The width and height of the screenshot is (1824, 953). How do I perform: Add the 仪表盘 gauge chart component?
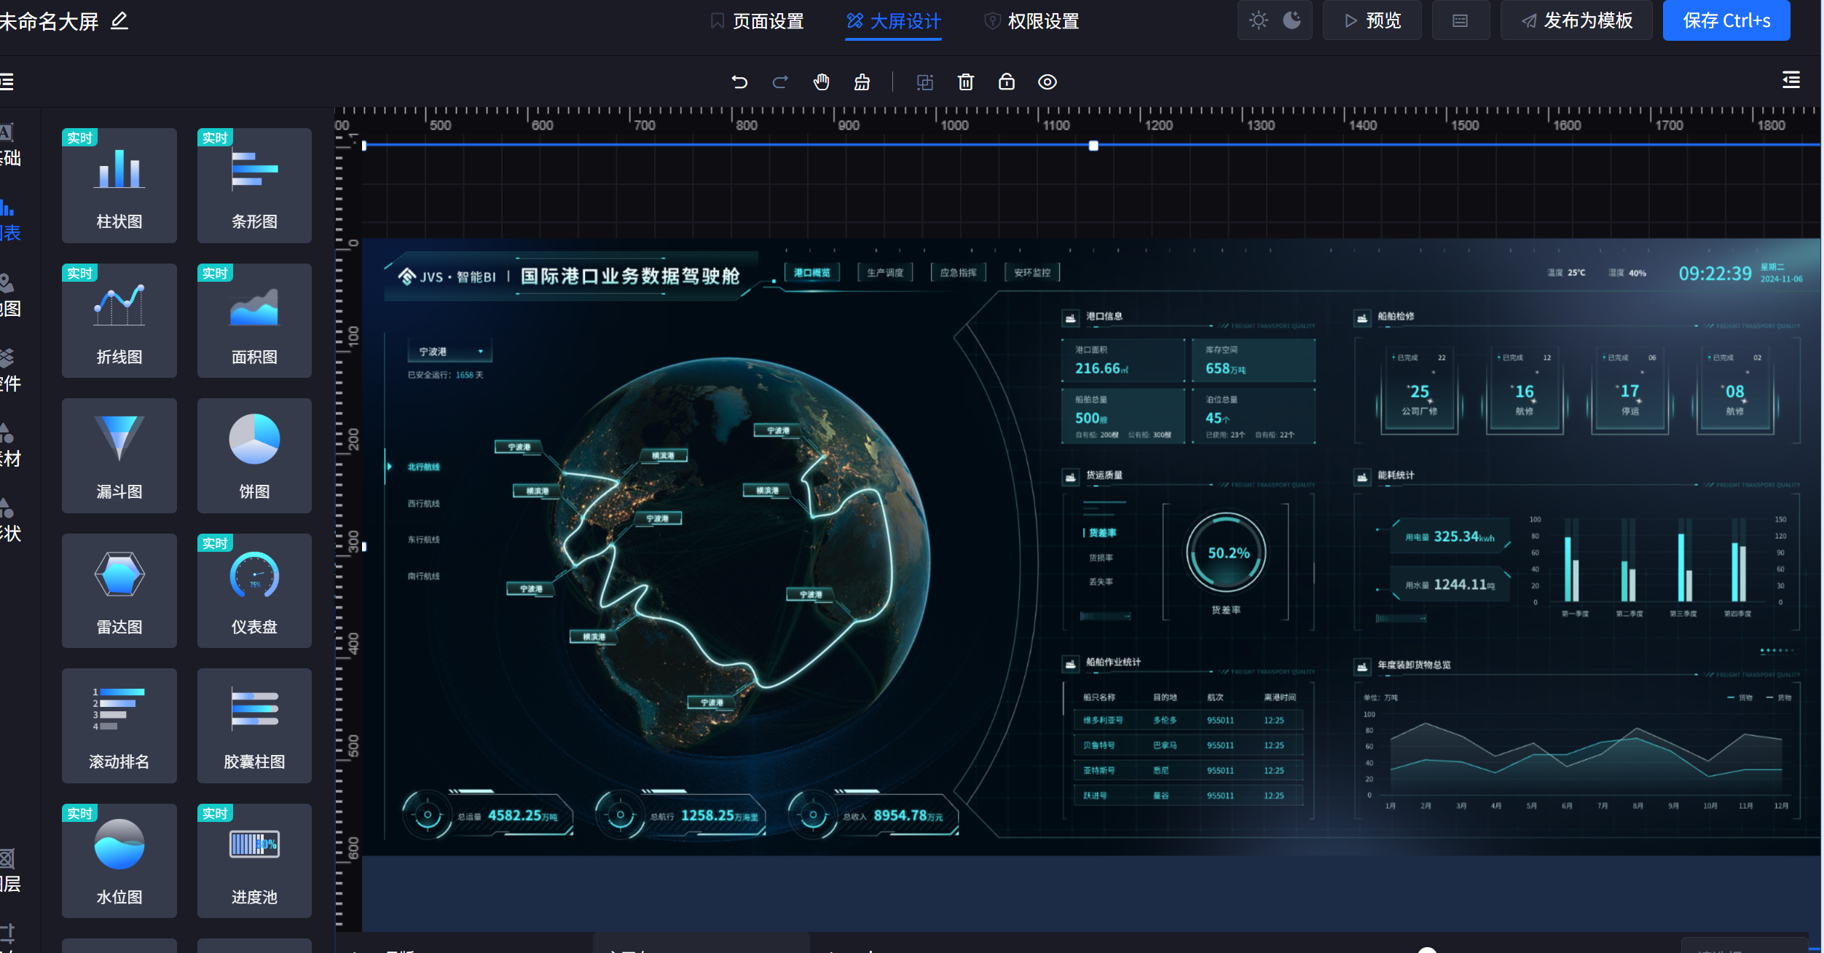point(254,590)
